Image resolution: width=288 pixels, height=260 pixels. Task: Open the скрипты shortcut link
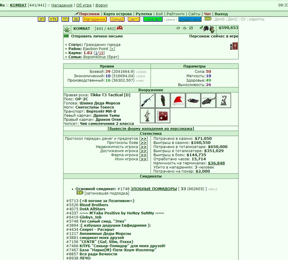[x=256, y=19]
